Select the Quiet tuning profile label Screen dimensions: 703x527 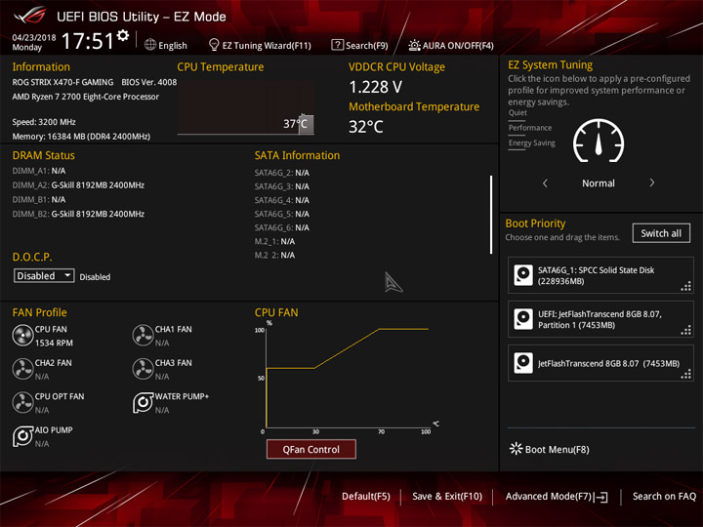(517, 112)
